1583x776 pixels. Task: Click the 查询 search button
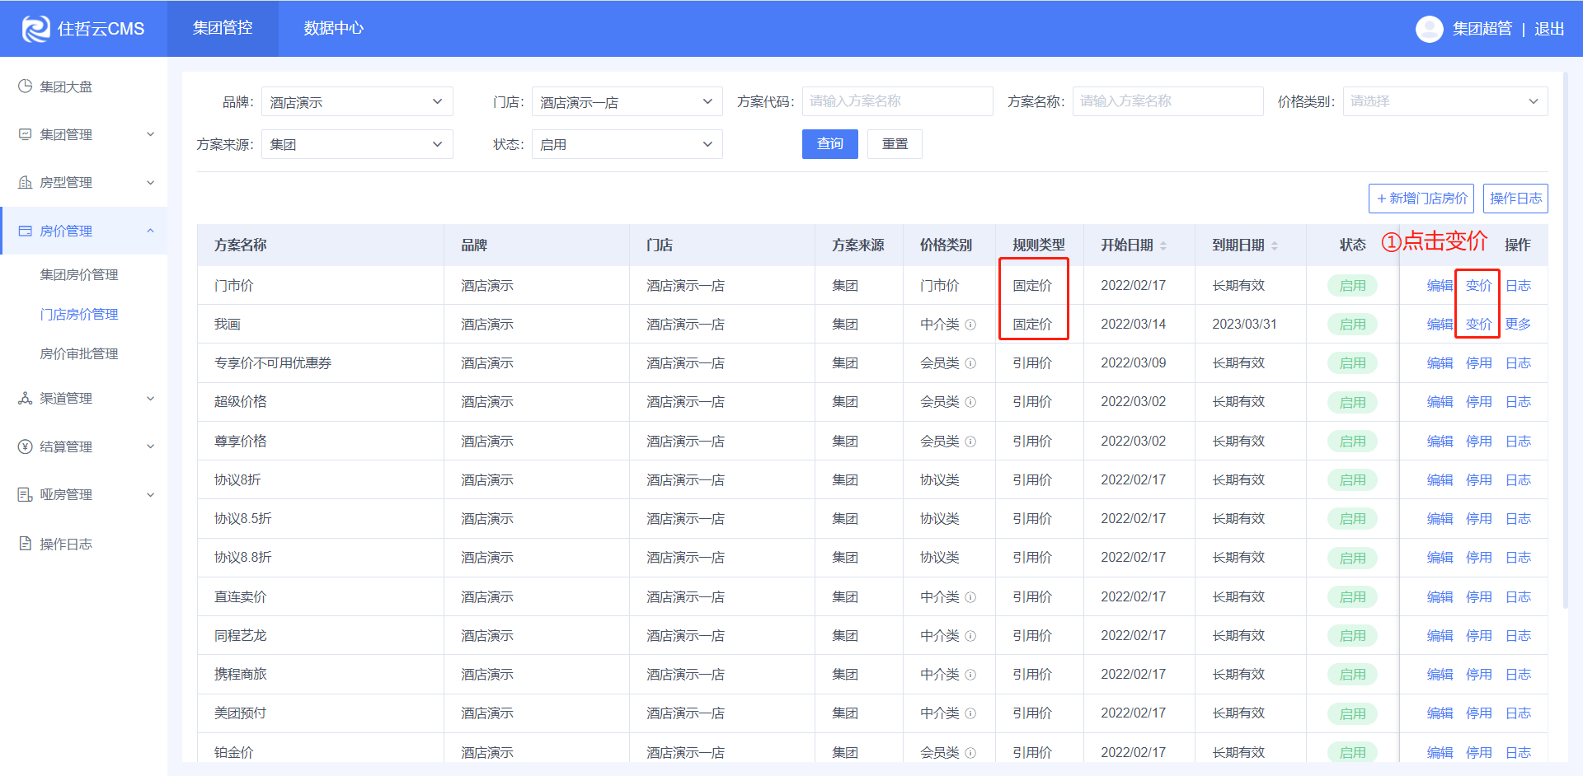pos(830,144)
